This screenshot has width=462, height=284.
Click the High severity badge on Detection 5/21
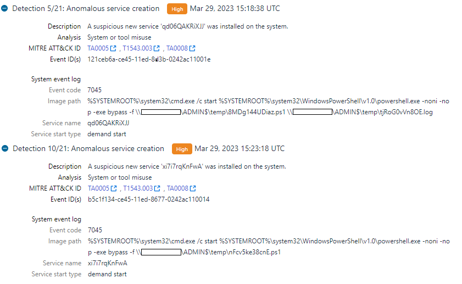coord(177,9)
